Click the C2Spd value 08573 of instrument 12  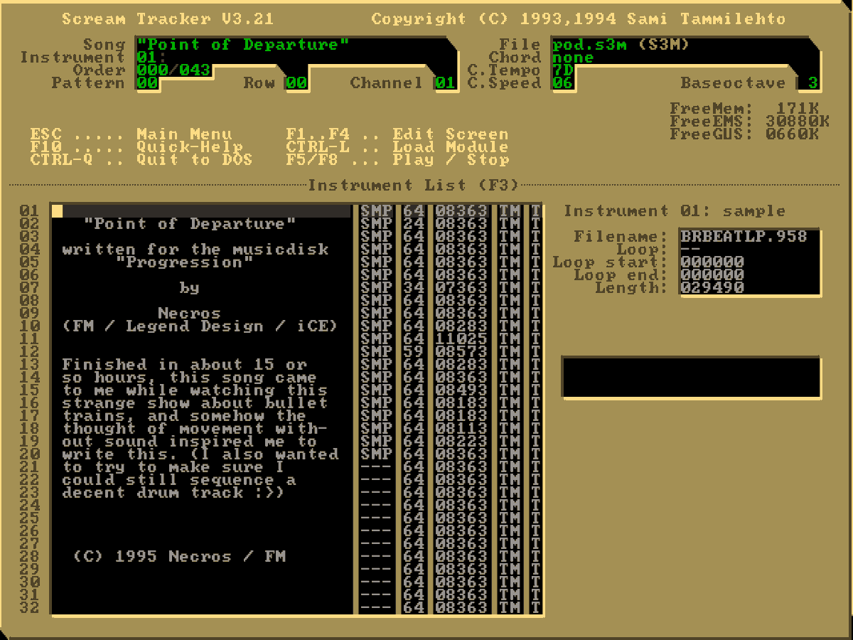coord(462,352)
